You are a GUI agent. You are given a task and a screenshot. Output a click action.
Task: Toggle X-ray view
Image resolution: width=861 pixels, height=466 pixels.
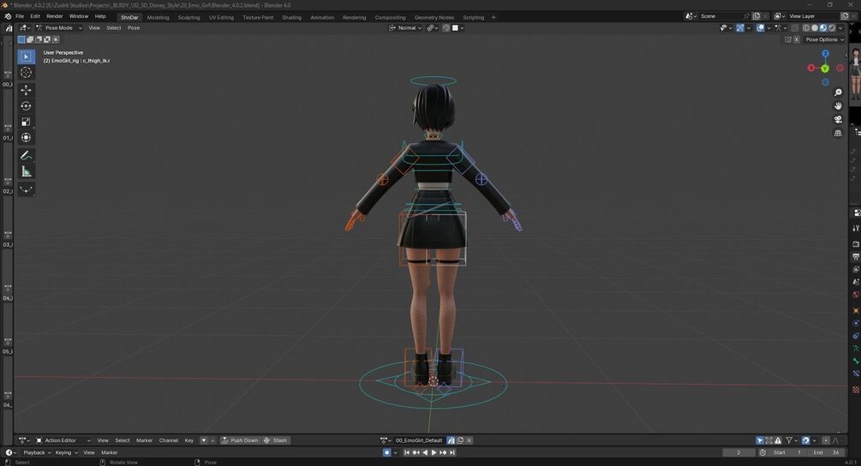(x=794, y=28)
